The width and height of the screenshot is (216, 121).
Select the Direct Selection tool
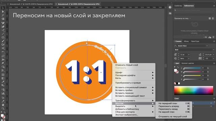3,12
